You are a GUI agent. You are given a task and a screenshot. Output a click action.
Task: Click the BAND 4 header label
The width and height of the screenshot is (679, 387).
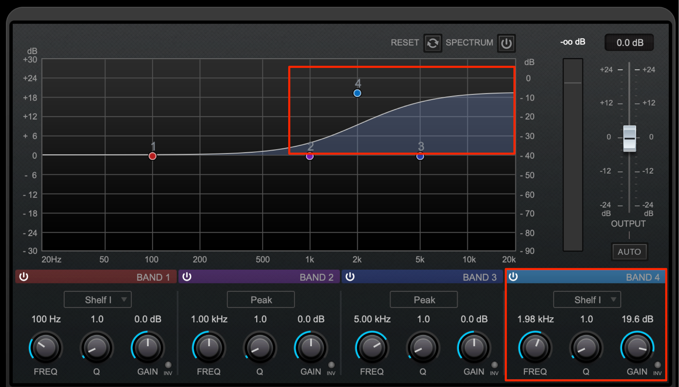click(x=643, y=277)
